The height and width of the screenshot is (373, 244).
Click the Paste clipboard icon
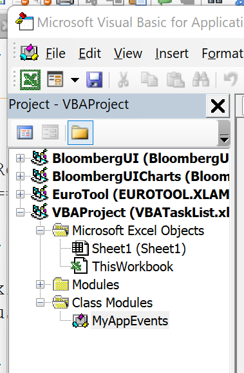click(176, 79)
